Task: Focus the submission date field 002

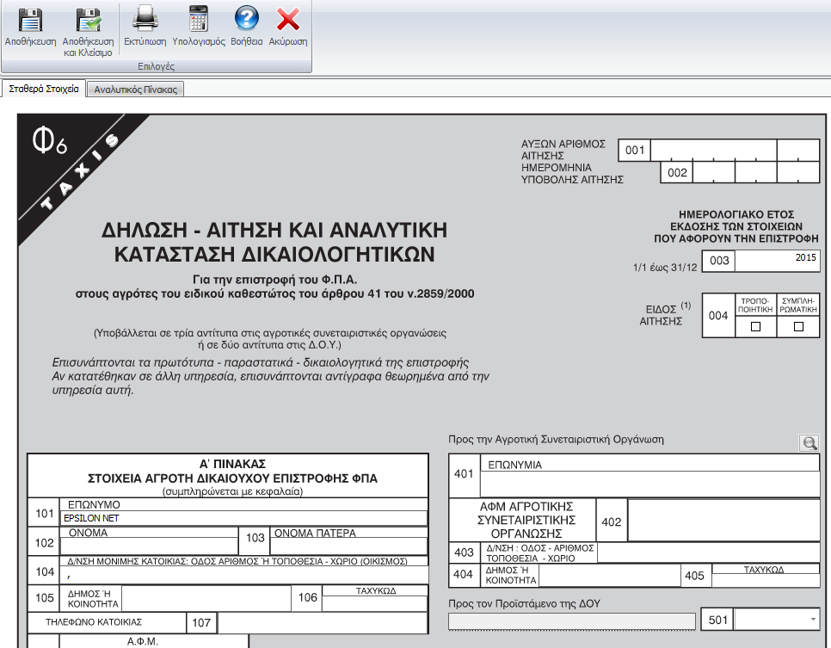Action: [756, 172]
